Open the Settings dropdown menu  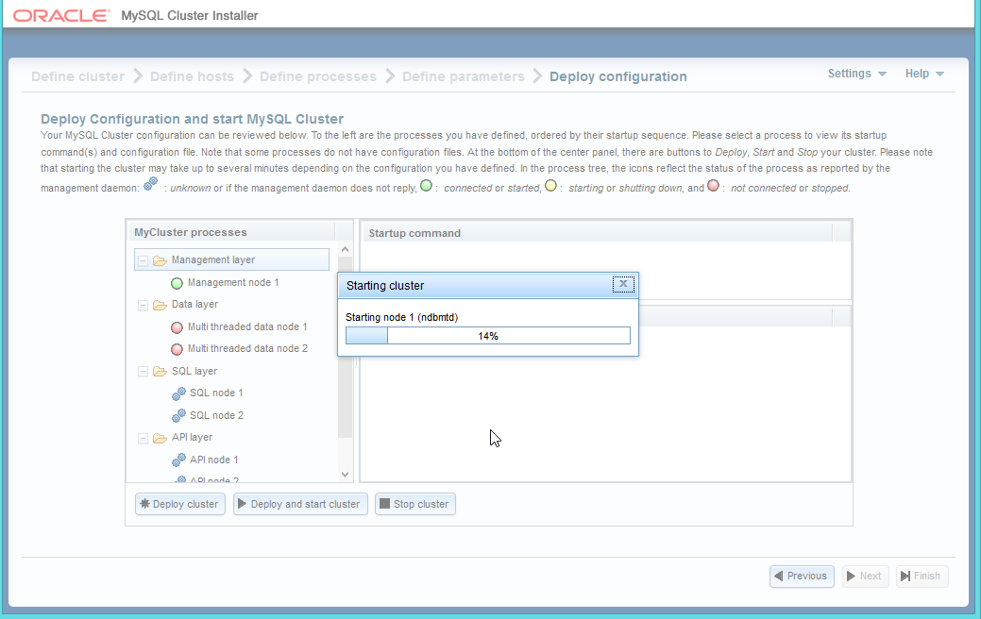point(856,74)
